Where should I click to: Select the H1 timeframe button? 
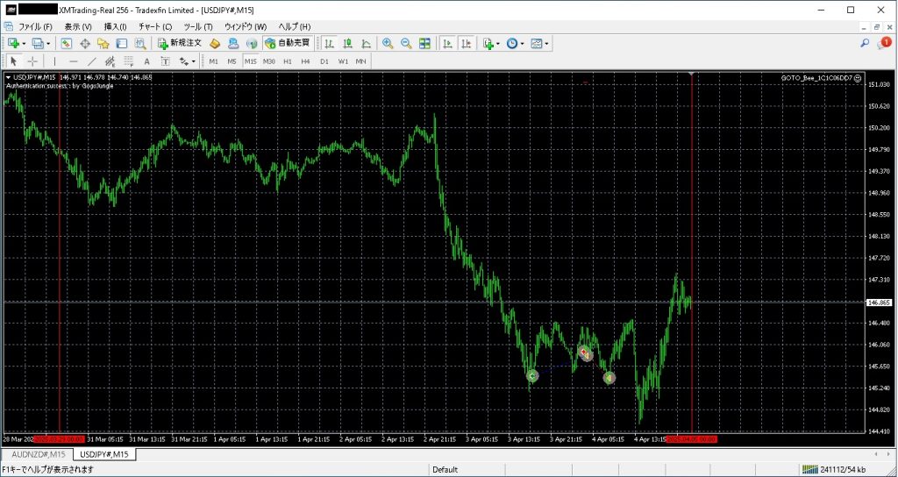click(x=287, y=61)
